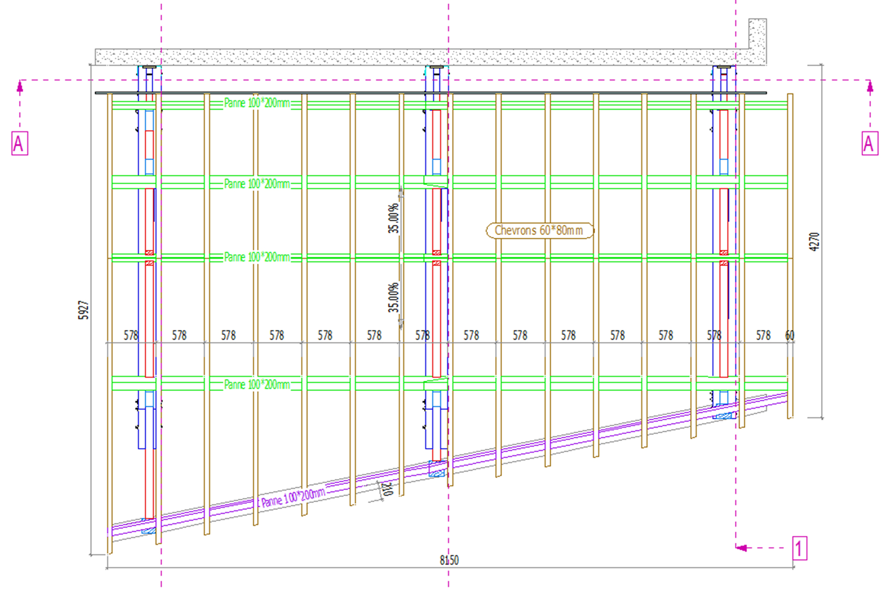886x591 pixels.
Task: Select the lower 35.00% slope annotation
Action: [x=393, y=298]
